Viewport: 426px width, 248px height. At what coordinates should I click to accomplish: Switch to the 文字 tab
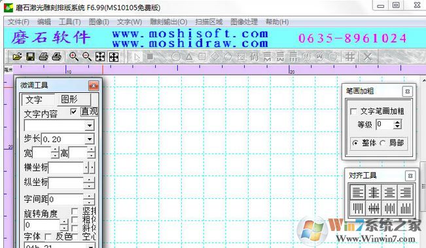click(x=39, y=99)
